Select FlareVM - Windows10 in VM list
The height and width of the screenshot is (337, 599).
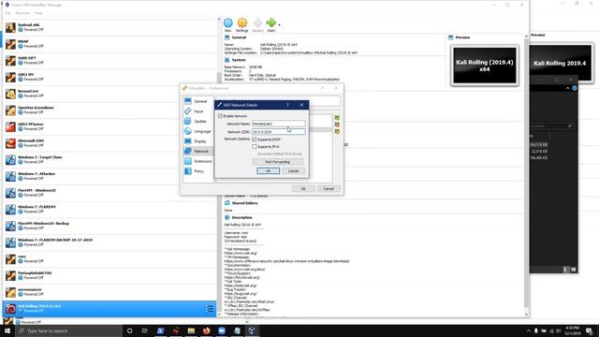(109, 193)
